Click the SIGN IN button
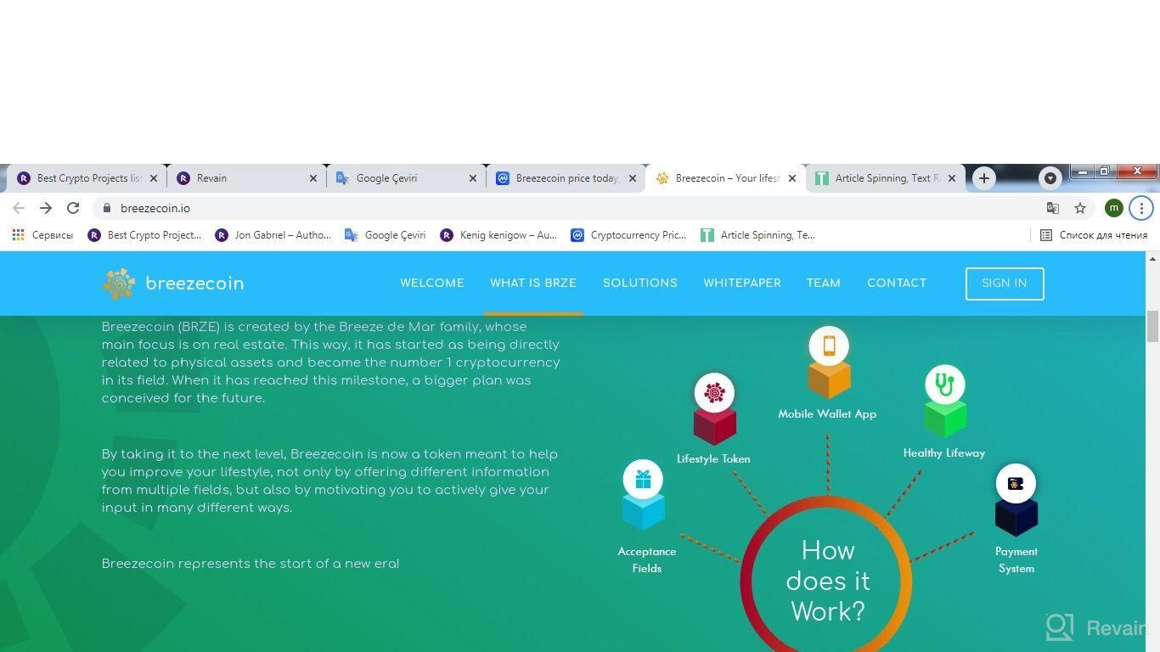The width and height of the screenshot is (1160, 652). point(1005,284)
